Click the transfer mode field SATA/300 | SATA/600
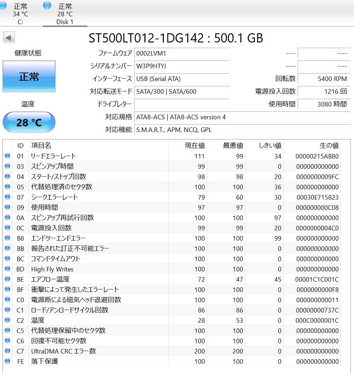This screenshot has height=373, width=354. point(182,92)
